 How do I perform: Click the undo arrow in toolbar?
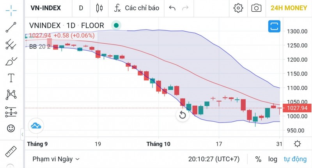pyautogui.click(x=172, y=8)
